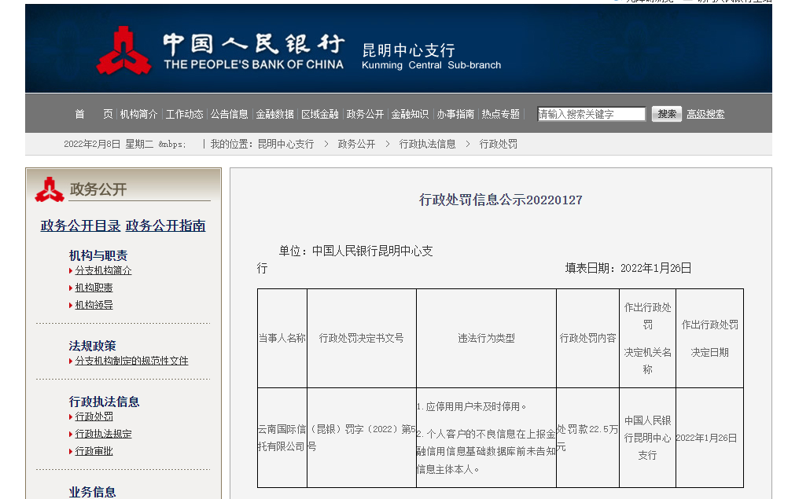Open 金融数据 navigation item
Image resolution: width=810 pixels, height=499 pixels.
pos(274,114)
